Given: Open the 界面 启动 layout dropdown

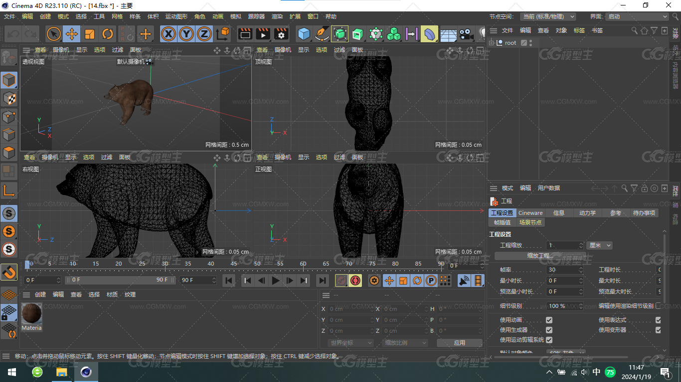Looking at the screenshot, I should tap(637, 16).
